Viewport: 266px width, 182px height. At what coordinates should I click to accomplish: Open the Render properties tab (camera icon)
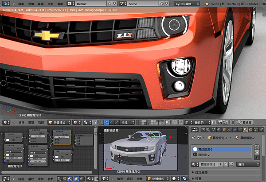[203, 130]
